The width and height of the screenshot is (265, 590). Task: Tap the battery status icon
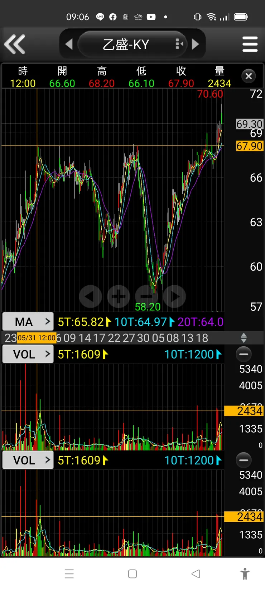241,17
